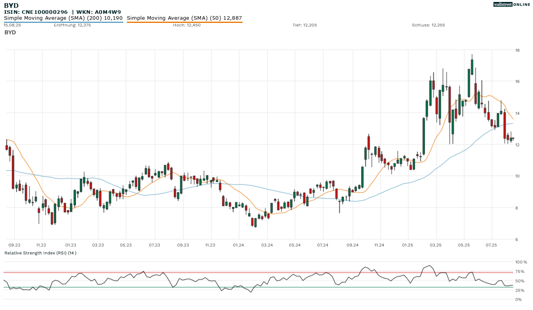Click the 03.25 date axis label

(x=436, y=245)
